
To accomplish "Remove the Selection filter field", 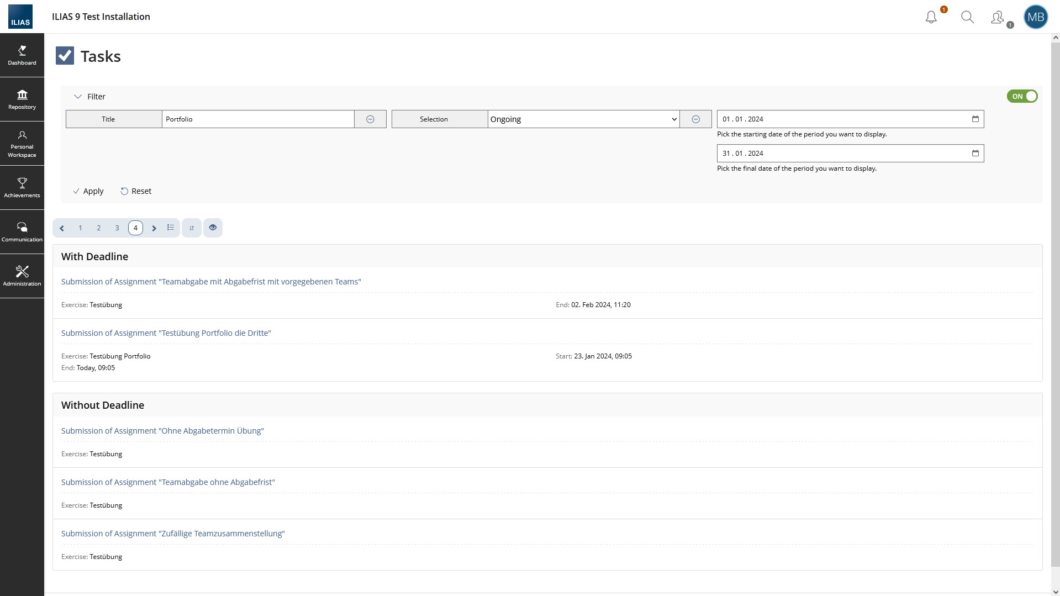I will [695, 119].
